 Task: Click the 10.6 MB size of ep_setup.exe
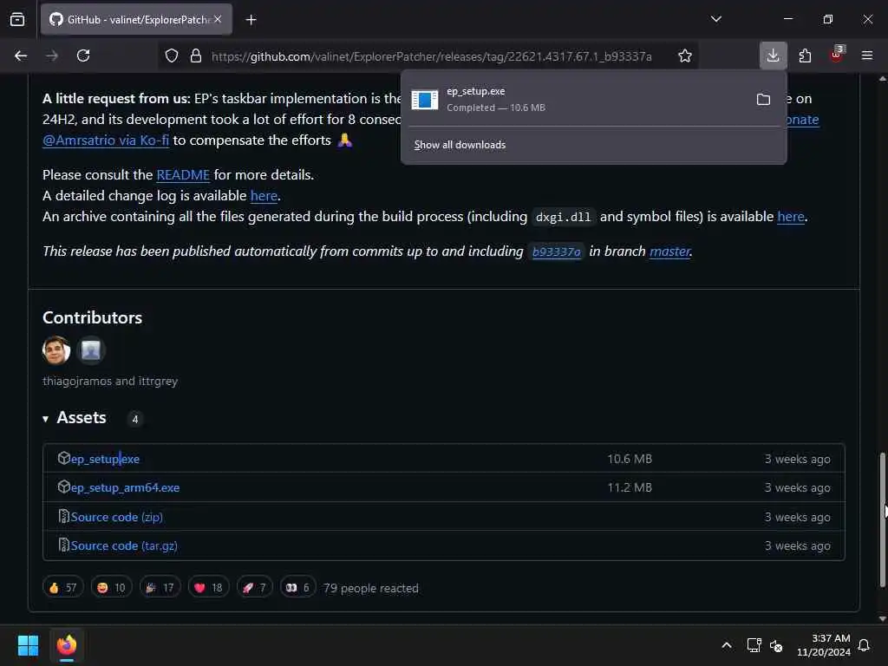pyautogui.click(x=630, y=460)
